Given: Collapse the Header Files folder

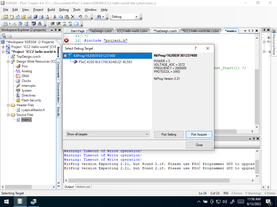Looking at the screenshot, I should click(8, 105).
